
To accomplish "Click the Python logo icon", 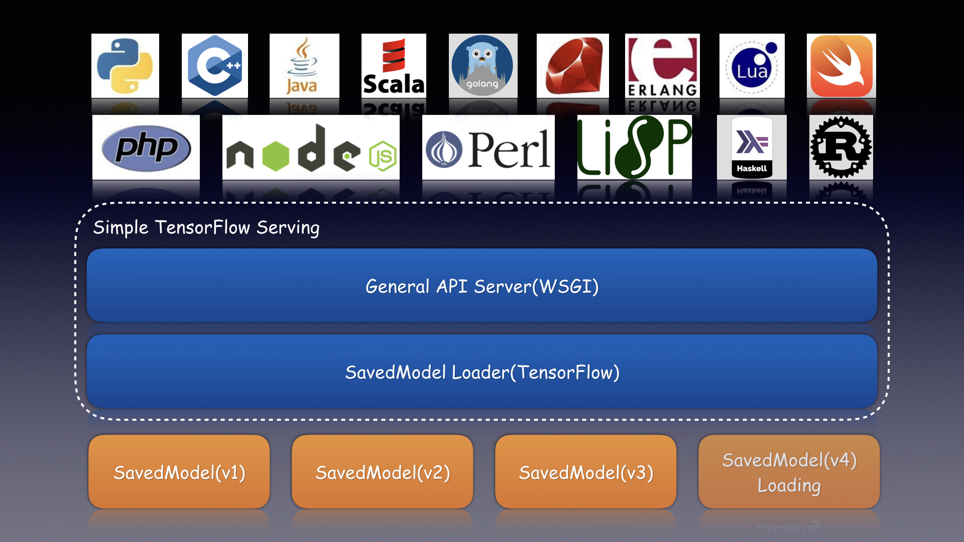I will click(125, 66).
